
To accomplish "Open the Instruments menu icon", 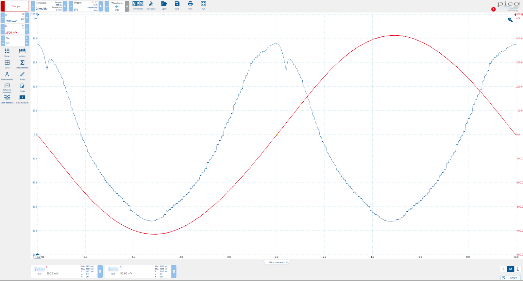I will coord(138,5).
